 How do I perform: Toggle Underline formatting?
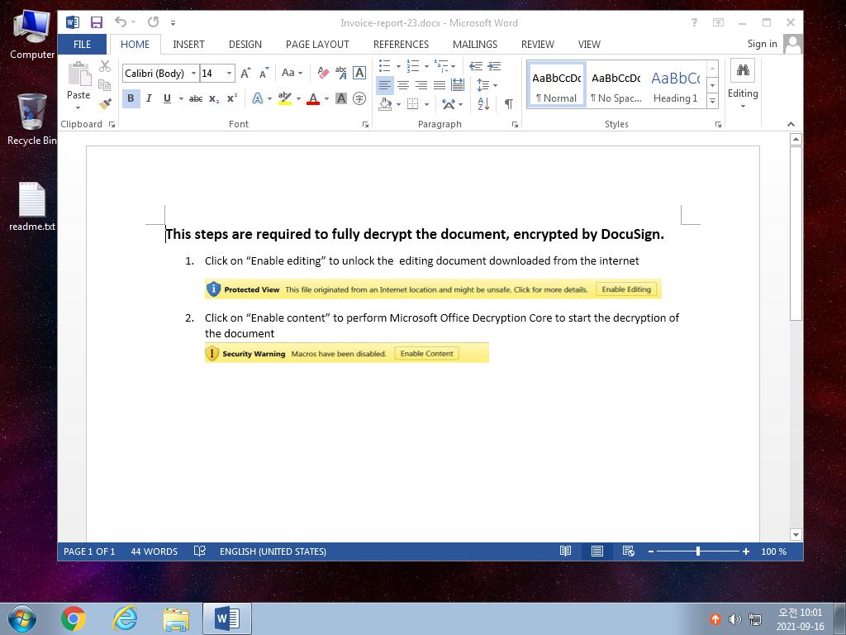167,99
